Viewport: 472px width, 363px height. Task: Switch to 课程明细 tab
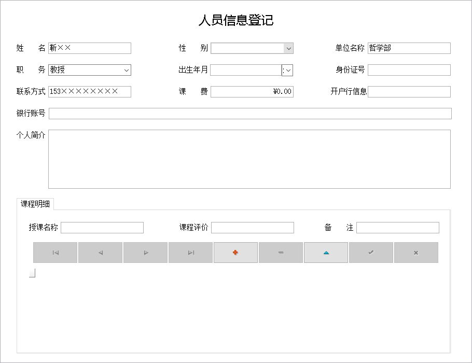[35, 204]
